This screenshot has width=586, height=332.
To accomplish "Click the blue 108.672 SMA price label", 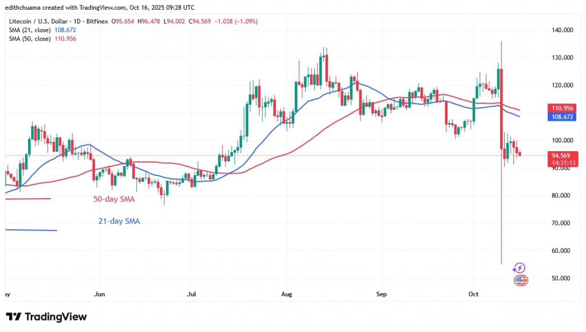I will [563, 116].
